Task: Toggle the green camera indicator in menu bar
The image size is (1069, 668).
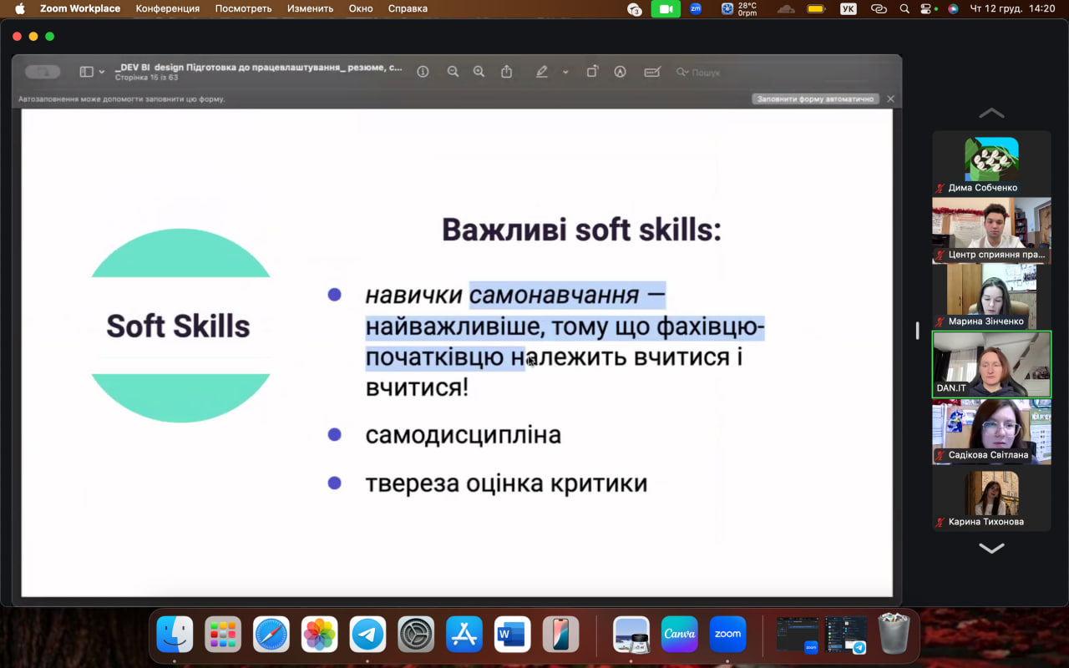Action: click(666, 8)
